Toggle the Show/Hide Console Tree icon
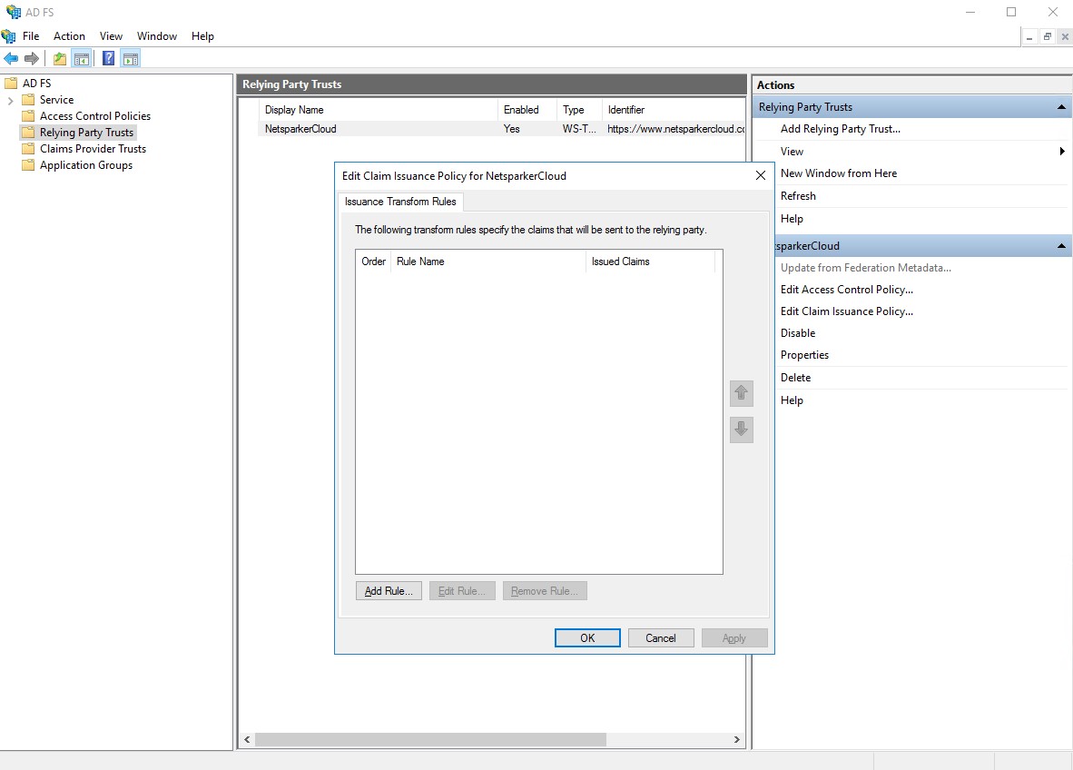Screen dimensions: 1073x770 coord(82,59)
